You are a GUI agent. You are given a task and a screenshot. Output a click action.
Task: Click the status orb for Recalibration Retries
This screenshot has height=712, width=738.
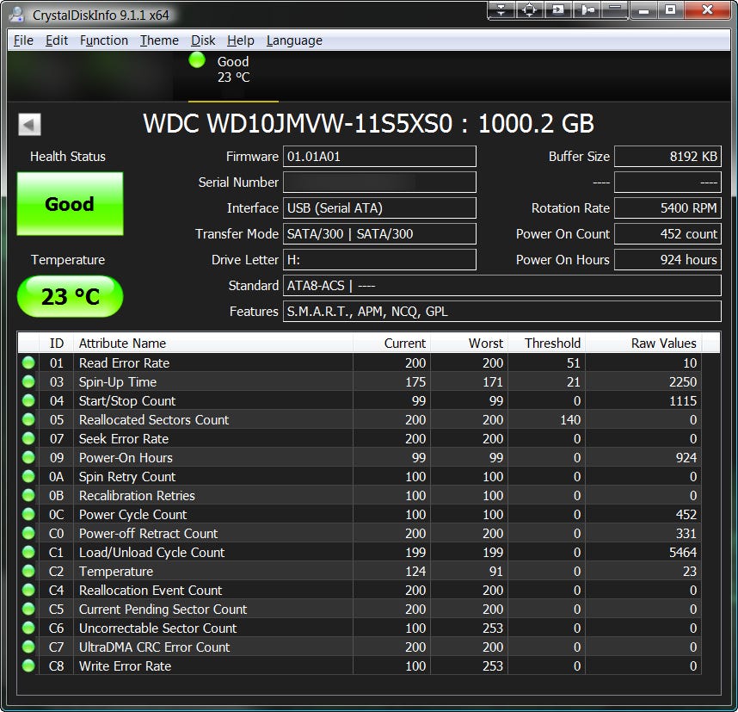point(28,495)
